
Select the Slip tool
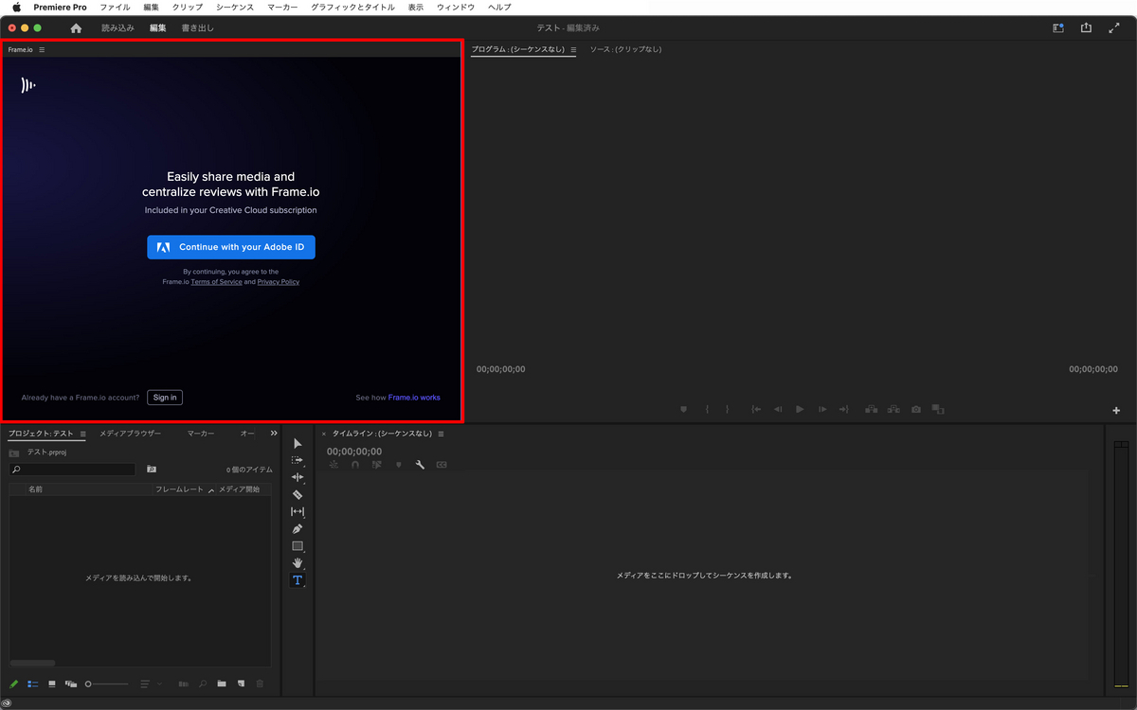(x=298, y=511)
